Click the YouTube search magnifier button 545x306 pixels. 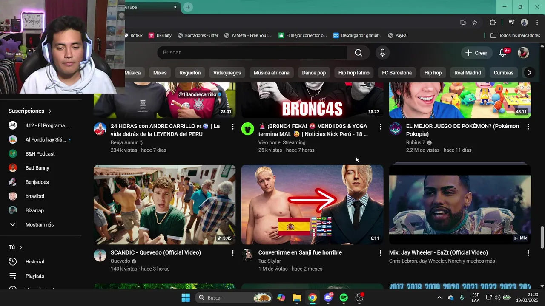[359, 53]
